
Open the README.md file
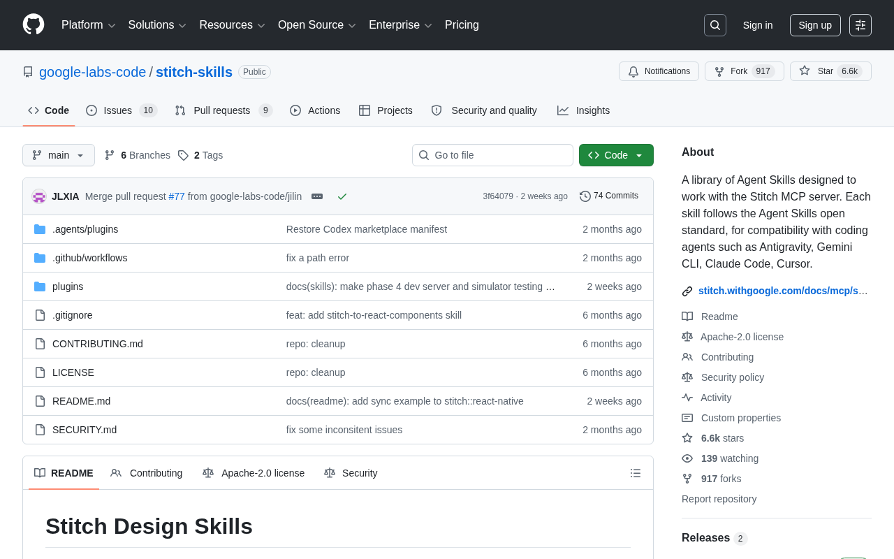pyautogui.click(x=81, y=401)
